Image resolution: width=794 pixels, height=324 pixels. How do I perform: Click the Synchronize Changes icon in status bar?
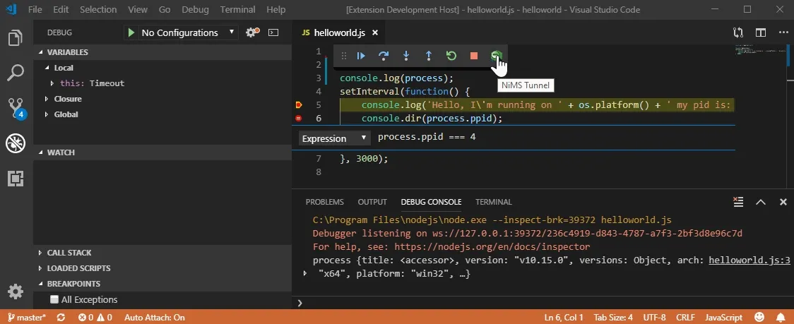(x=61, y=318)
